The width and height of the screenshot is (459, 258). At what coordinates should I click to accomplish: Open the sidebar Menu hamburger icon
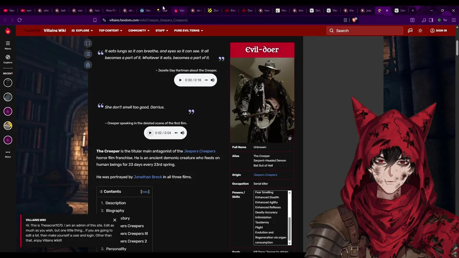(x=8, y=43)
